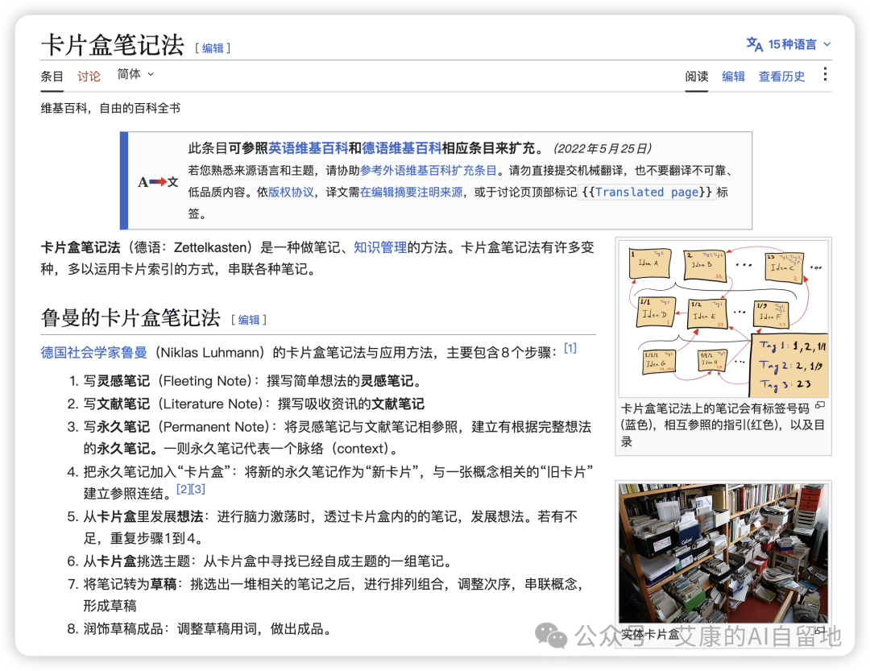This screenshot has width=870, height=671.
Task: Open the 在编辑摘要注明来源 link
Action: 411,192
